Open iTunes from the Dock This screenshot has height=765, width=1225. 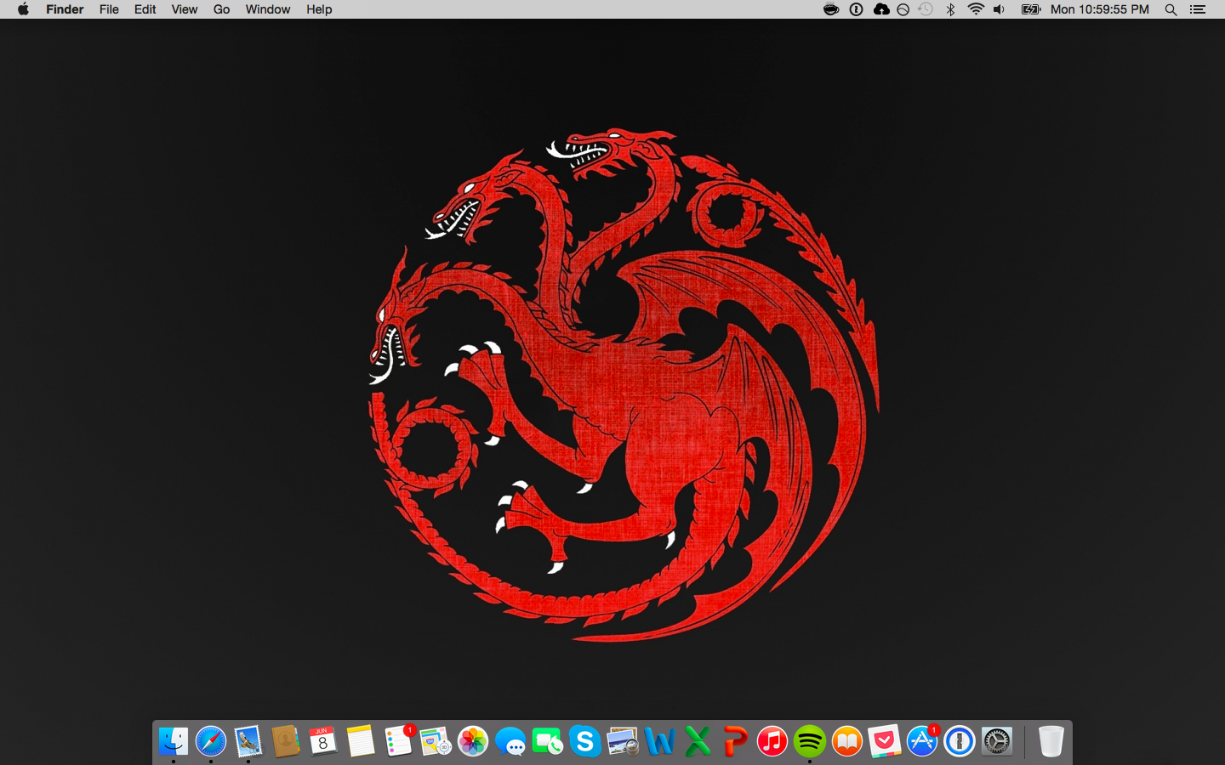click(x=772, y=741)
